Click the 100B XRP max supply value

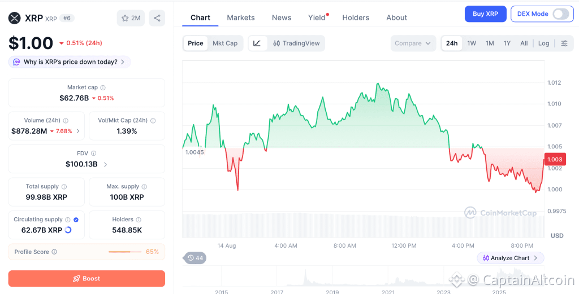127,197
